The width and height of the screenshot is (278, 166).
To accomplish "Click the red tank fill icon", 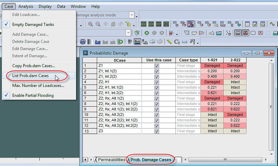I will click(171, 33).
